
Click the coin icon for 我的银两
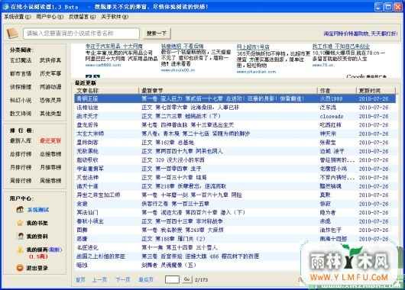(x=20, y=250)
